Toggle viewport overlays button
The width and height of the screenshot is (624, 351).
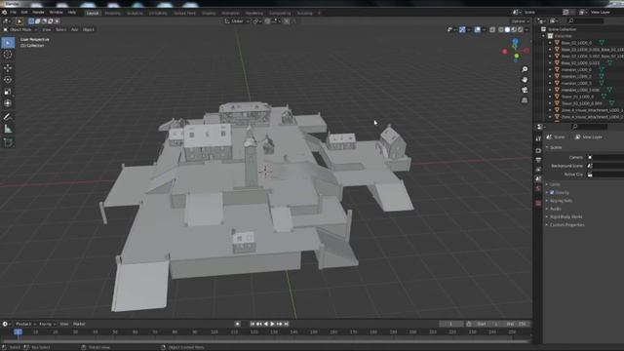[x=477, y=29]
